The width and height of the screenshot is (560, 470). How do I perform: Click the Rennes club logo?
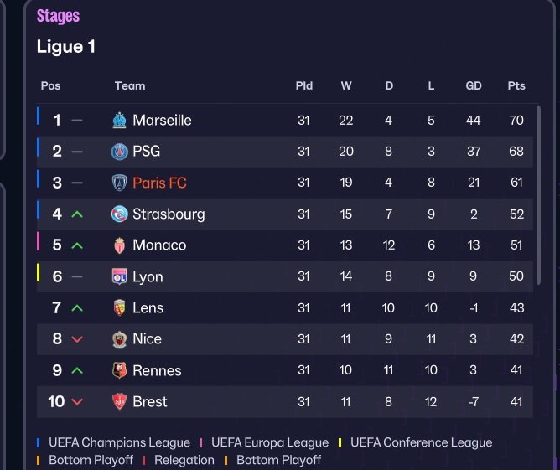tap(119, 370)
